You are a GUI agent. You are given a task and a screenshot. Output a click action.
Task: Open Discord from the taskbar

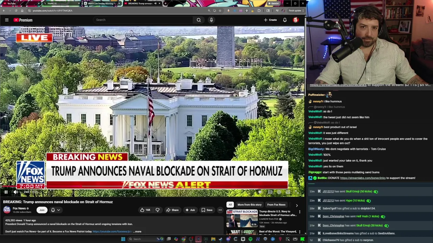tap(228, 239)
